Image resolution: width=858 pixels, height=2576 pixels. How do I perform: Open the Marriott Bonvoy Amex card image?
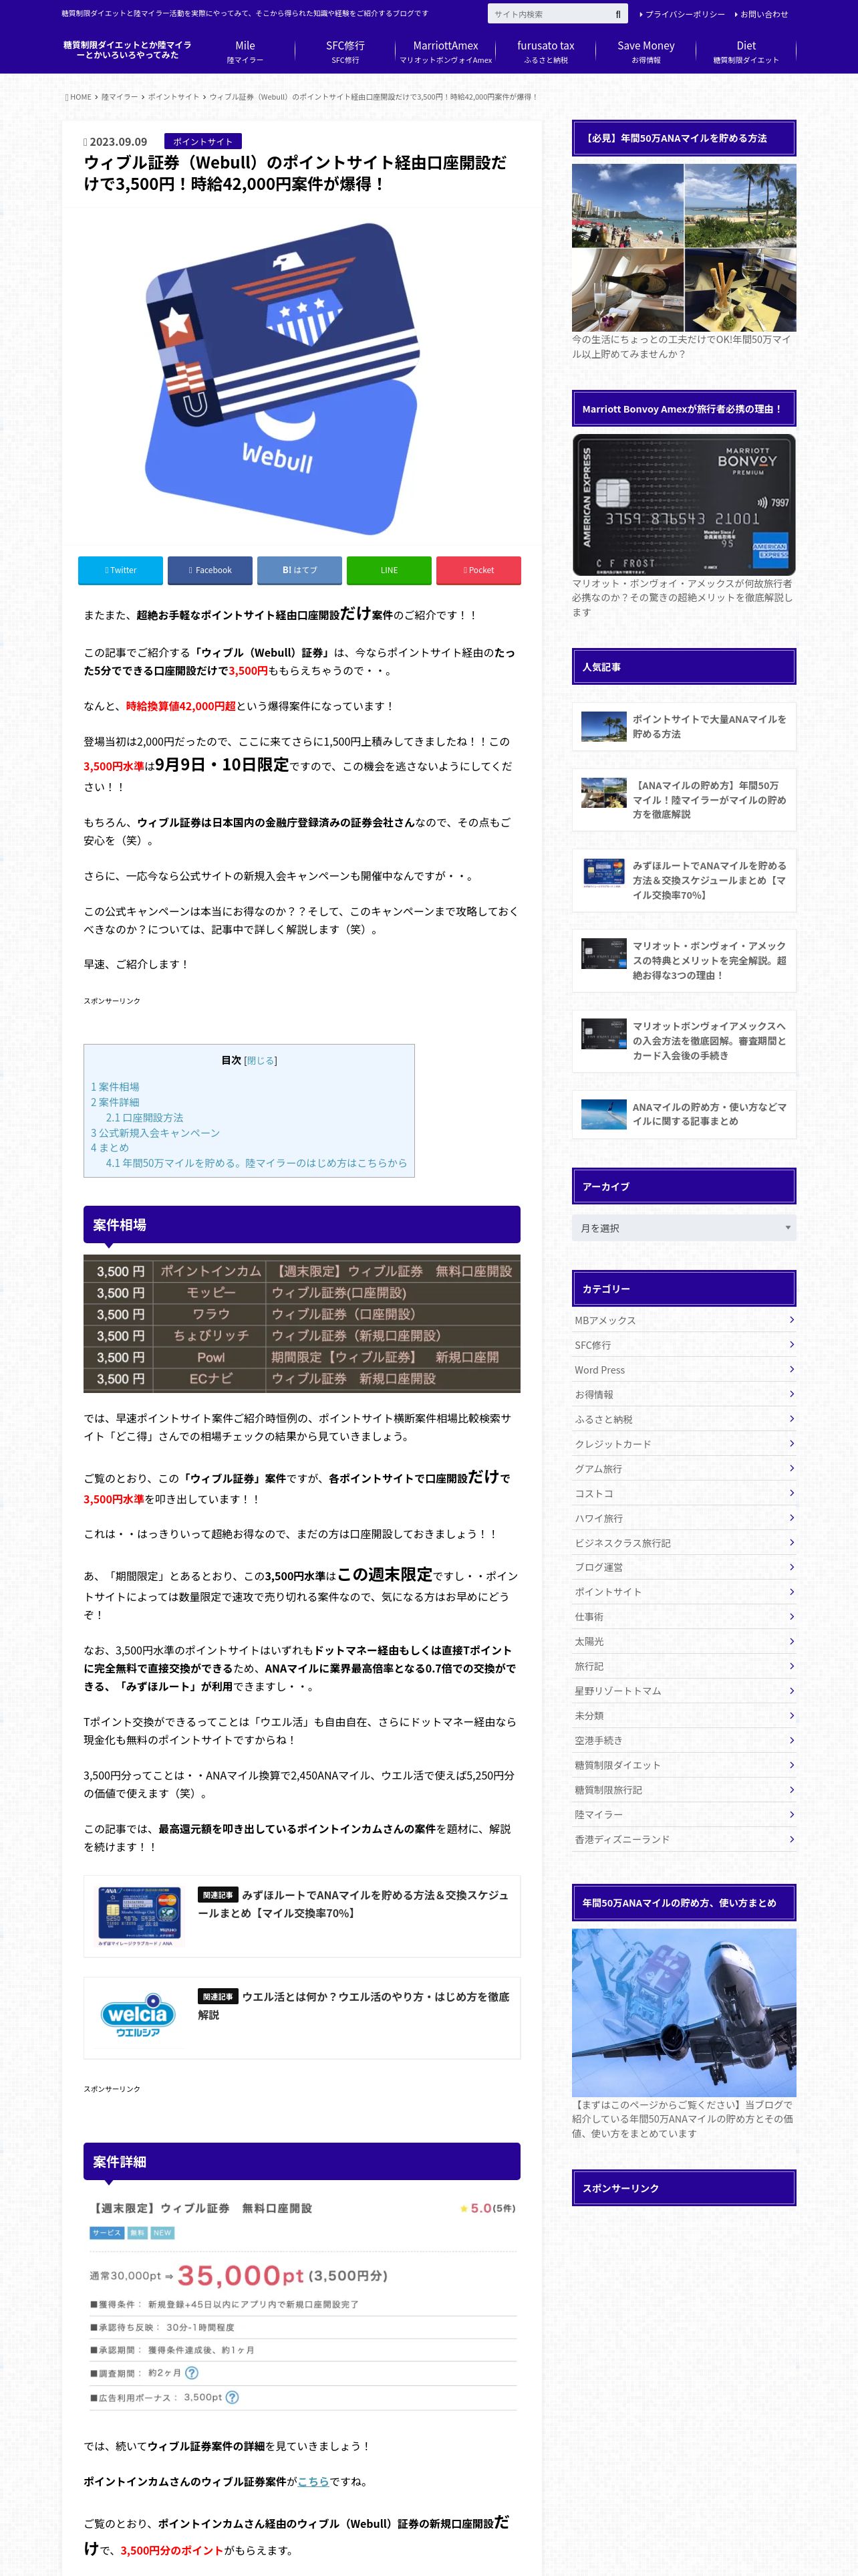[683, 504]
